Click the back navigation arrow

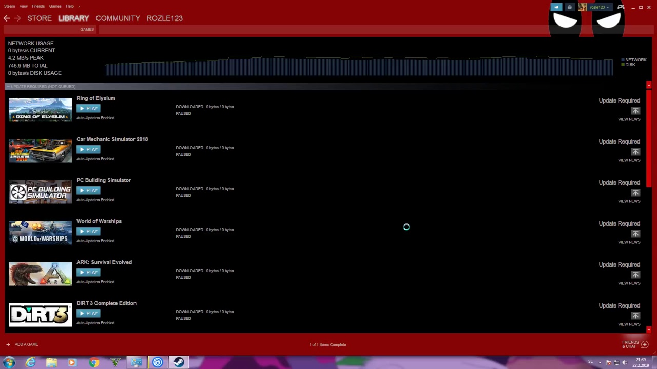7,18
